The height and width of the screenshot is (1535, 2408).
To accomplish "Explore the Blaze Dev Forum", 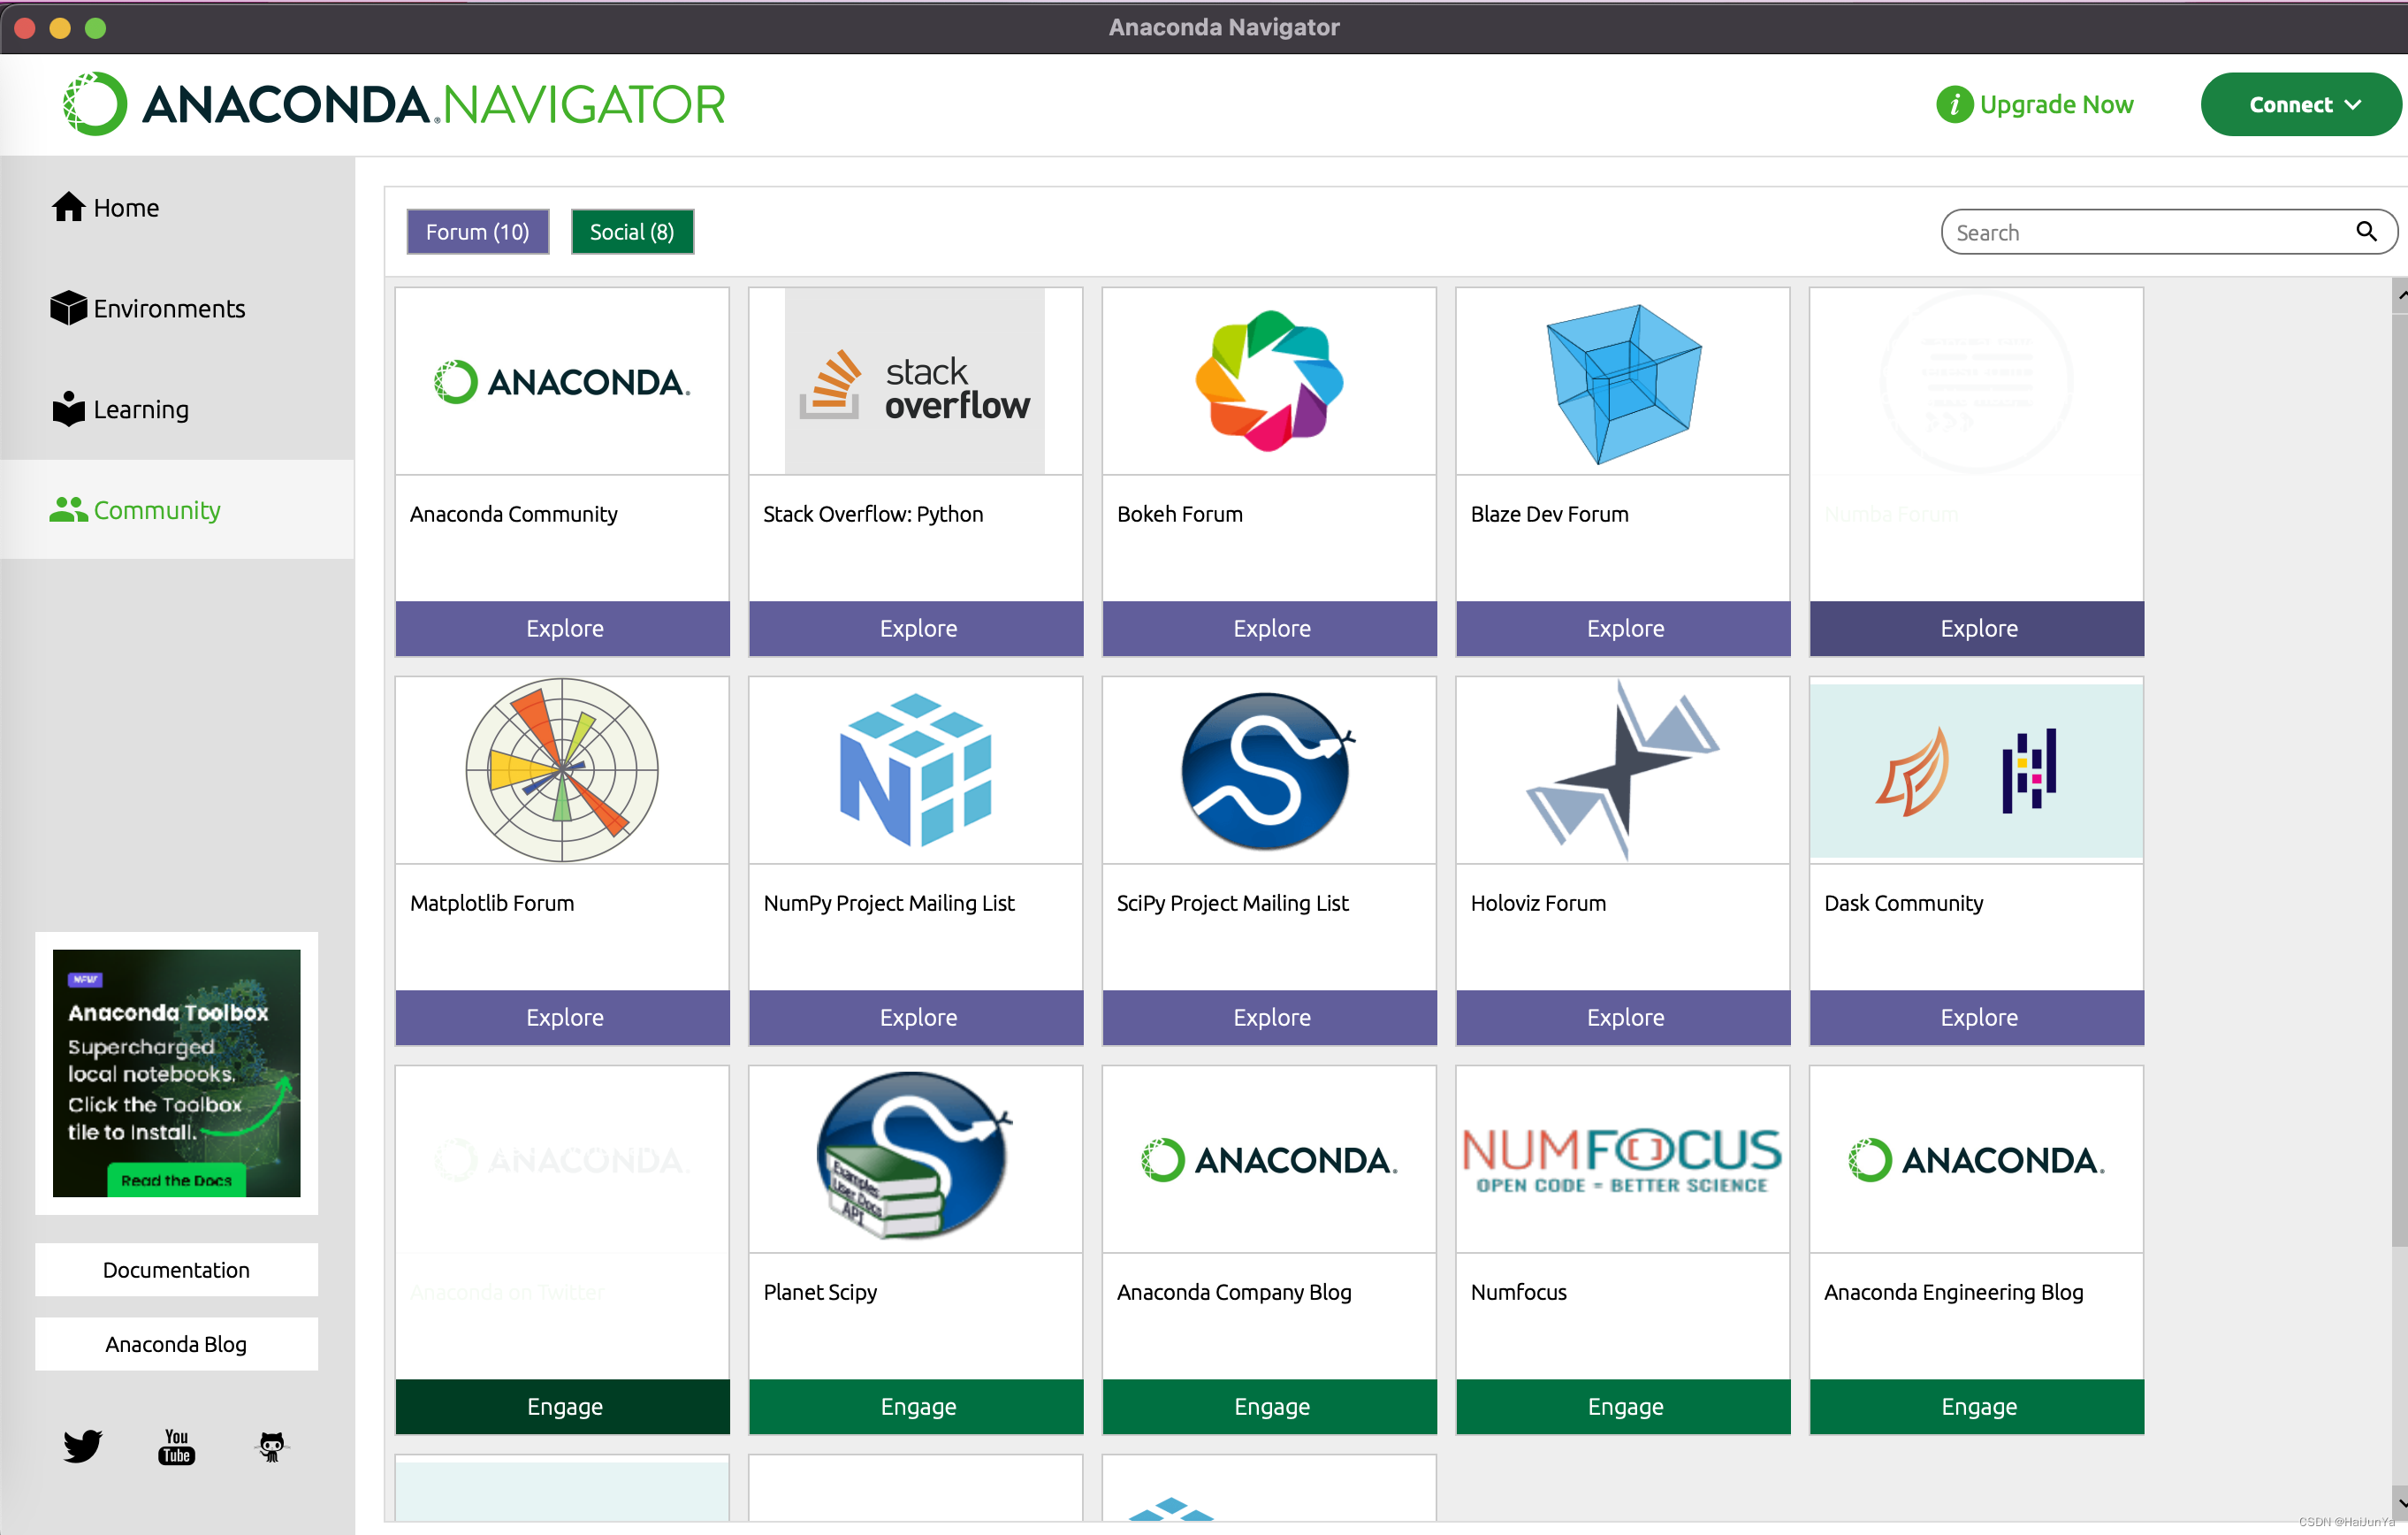I will (1623, 628).
